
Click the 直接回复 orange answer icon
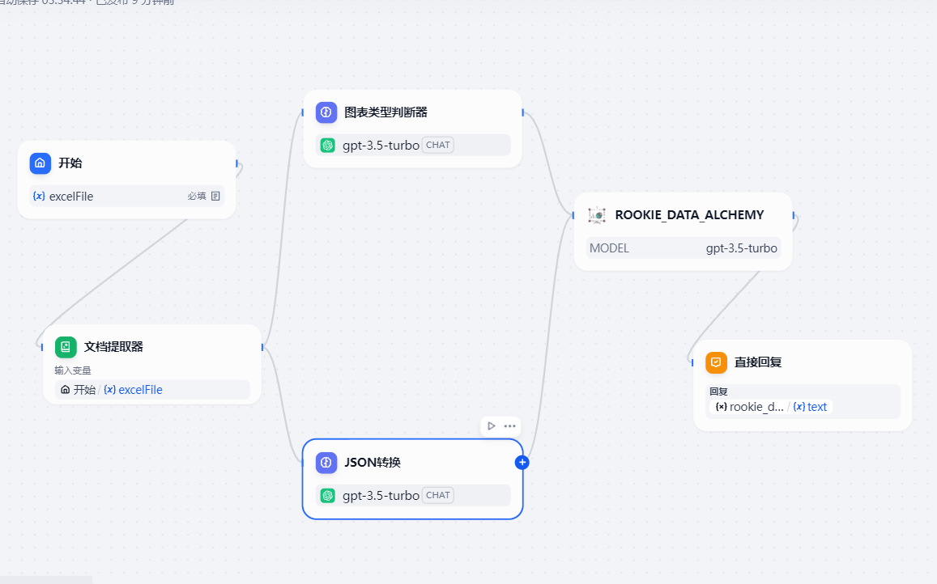click(x=716, y=362)
